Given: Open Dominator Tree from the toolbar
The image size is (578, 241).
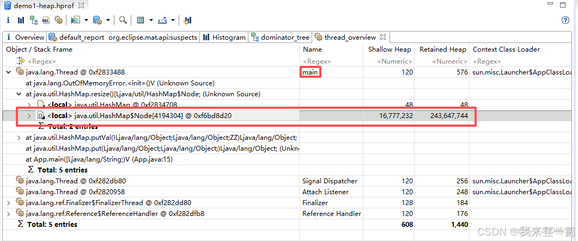Looking at the screenshot, I should (x=34, y=20).
